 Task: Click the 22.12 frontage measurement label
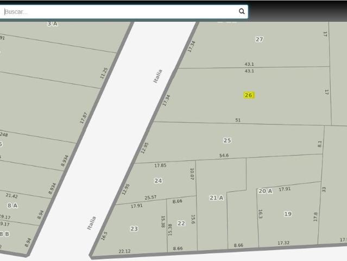124,251
